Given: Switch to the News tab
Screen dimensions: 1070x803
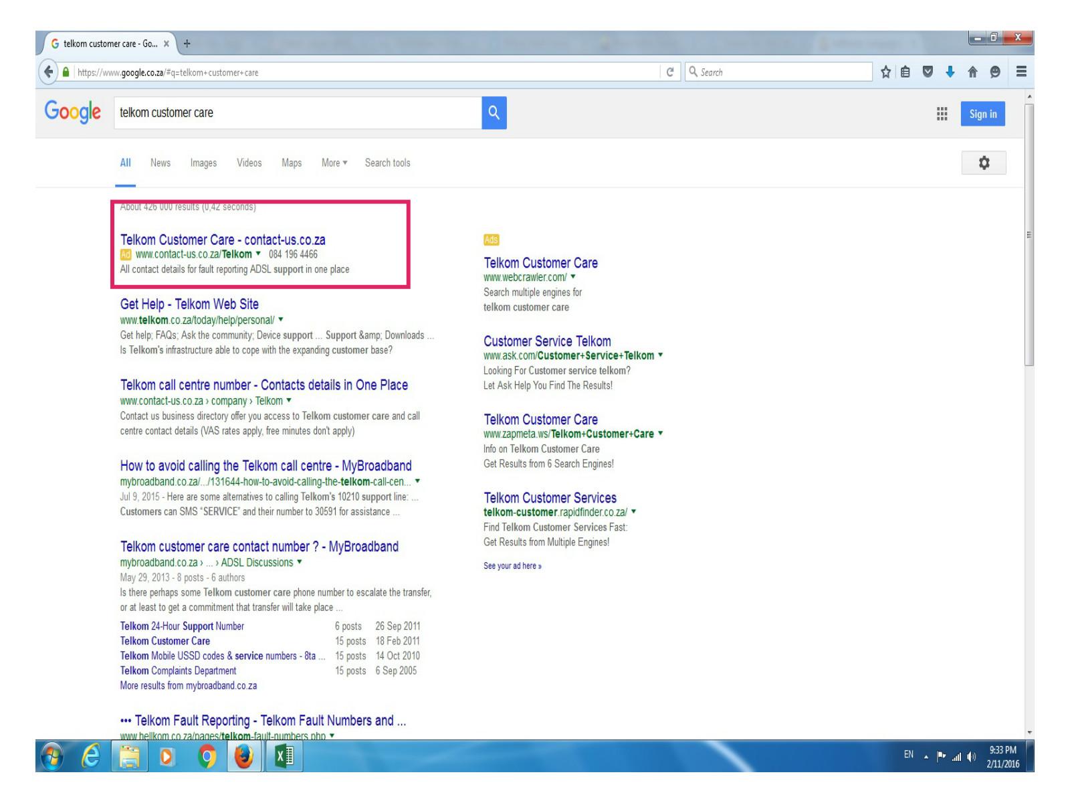Looking at the screenshot, I should [160, 163].
